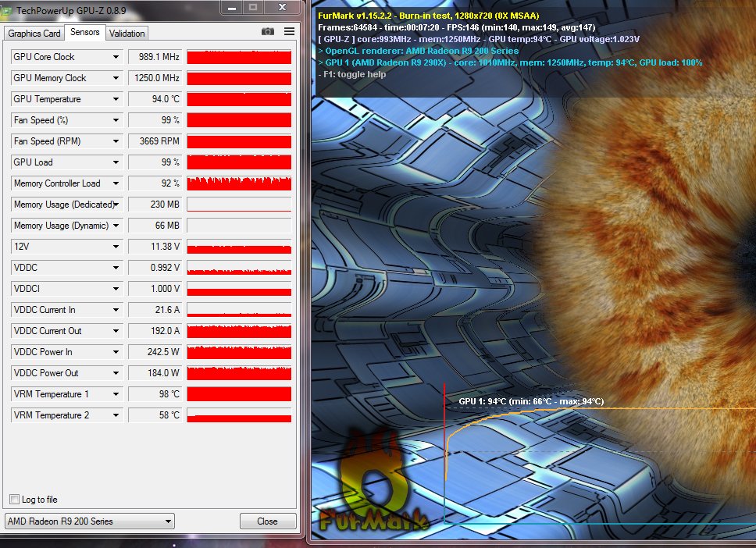The width and height of the screenshot is (756, 548).
Task: Expand the 12V sensor dropdown
Action: [x=116, y=246]
